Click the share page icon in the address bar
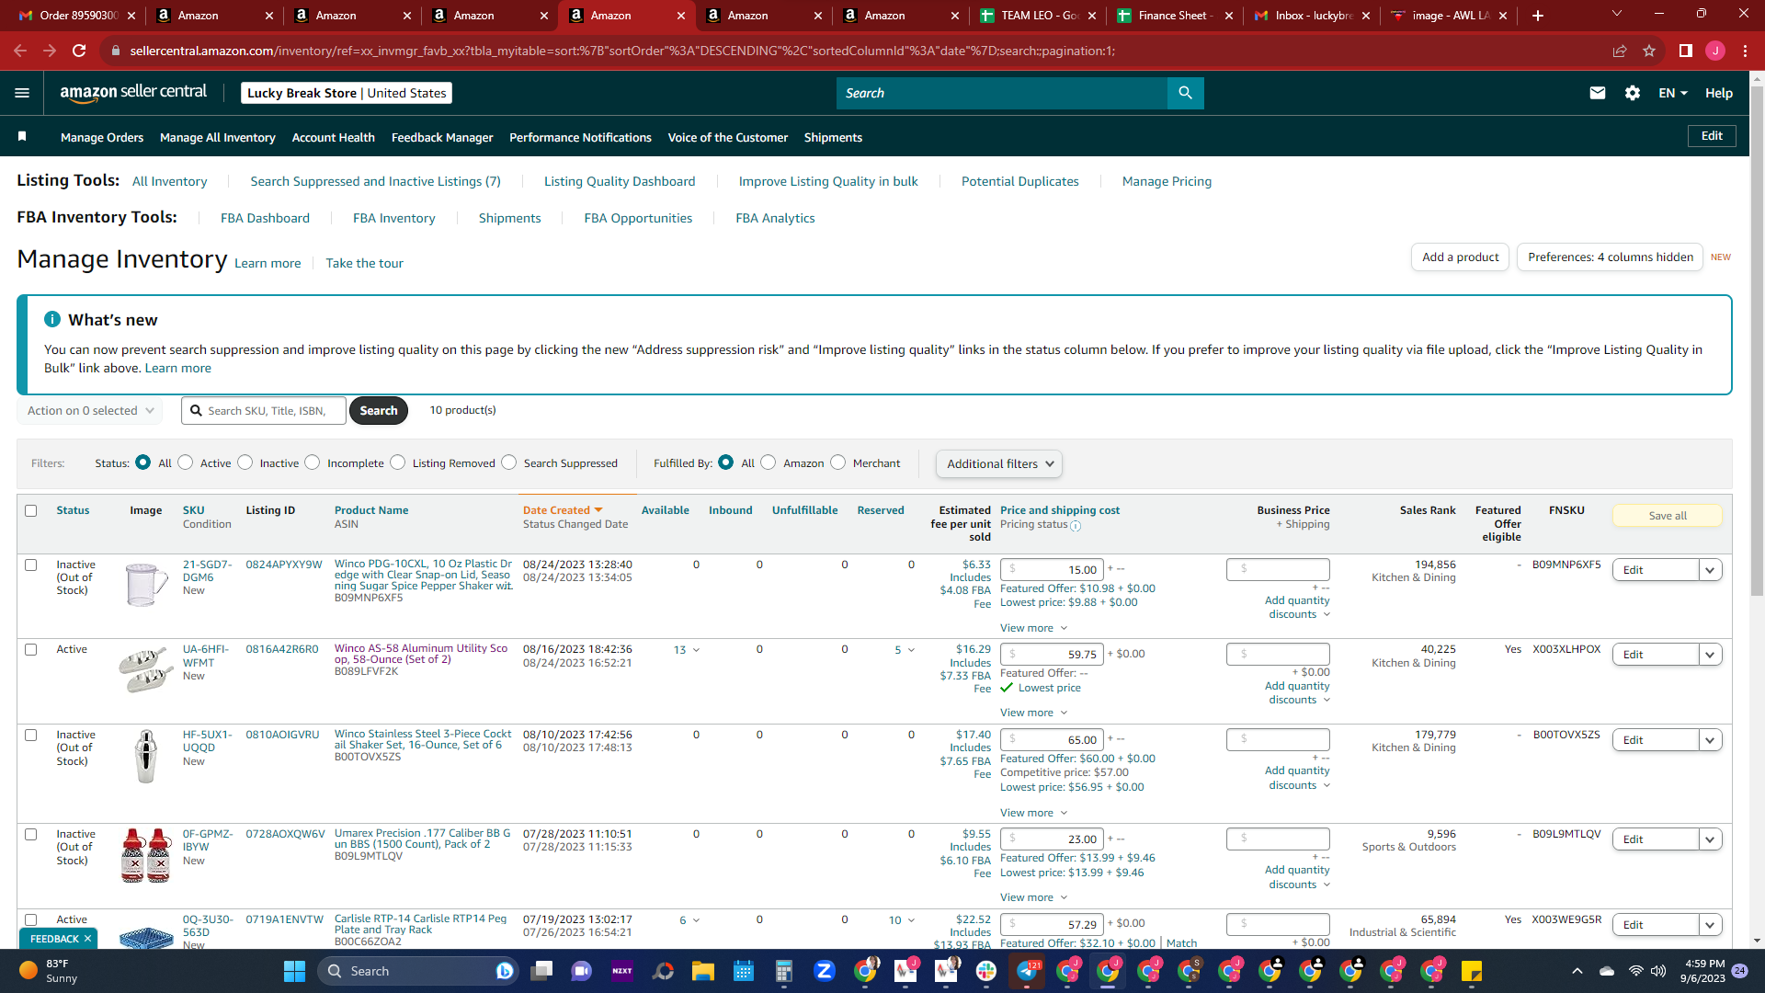Image resolution: width=1765 pixels, height=993 pixels. point(1620,51)
